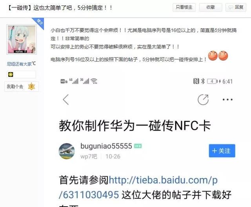Open the wp7吧 forum link

click(x=89, y=156)
